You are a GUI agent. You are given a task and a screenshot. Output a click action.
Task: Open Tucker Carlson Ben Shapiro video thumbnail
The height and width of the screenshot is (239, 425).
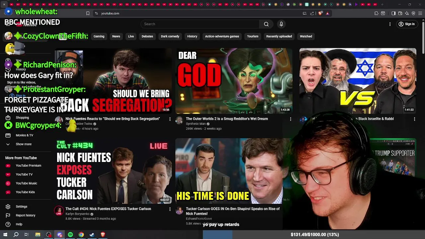tap(234, 171)
